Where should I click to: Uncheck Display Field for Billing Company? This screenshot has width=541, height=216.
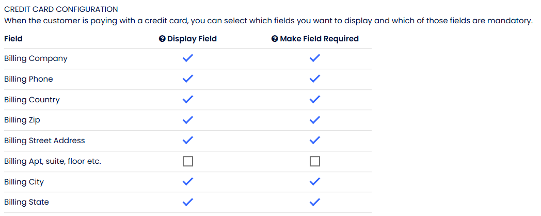(x=188, y=58)
